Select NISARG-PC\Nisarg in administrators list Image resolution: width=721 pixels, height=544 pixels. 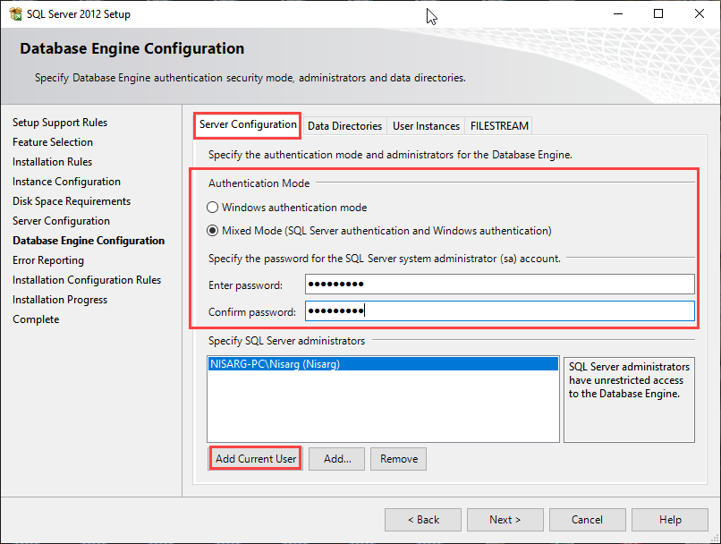coord(276,365)
